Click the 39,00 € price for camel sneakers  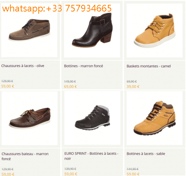pos(133,87)
